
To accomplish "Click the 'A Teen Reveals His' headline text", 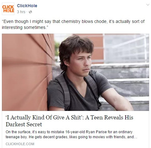I will (x=109, y=118).
